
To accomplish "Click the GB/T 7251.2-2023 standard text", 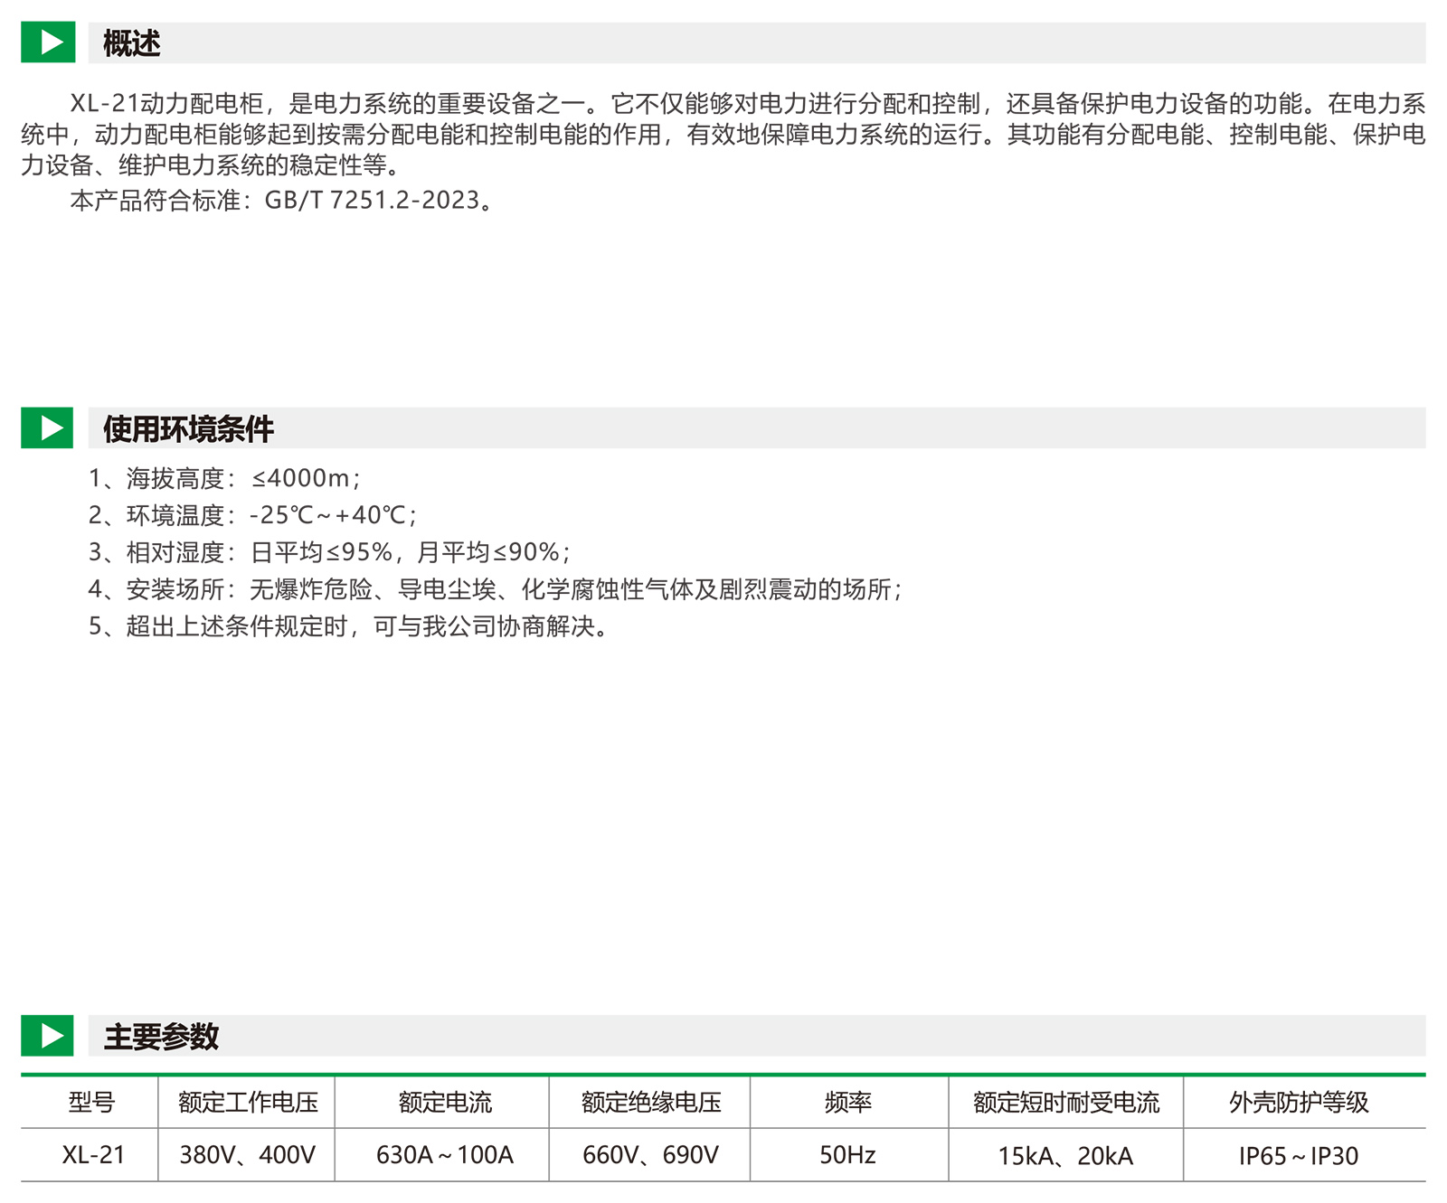I will [371, 200].
